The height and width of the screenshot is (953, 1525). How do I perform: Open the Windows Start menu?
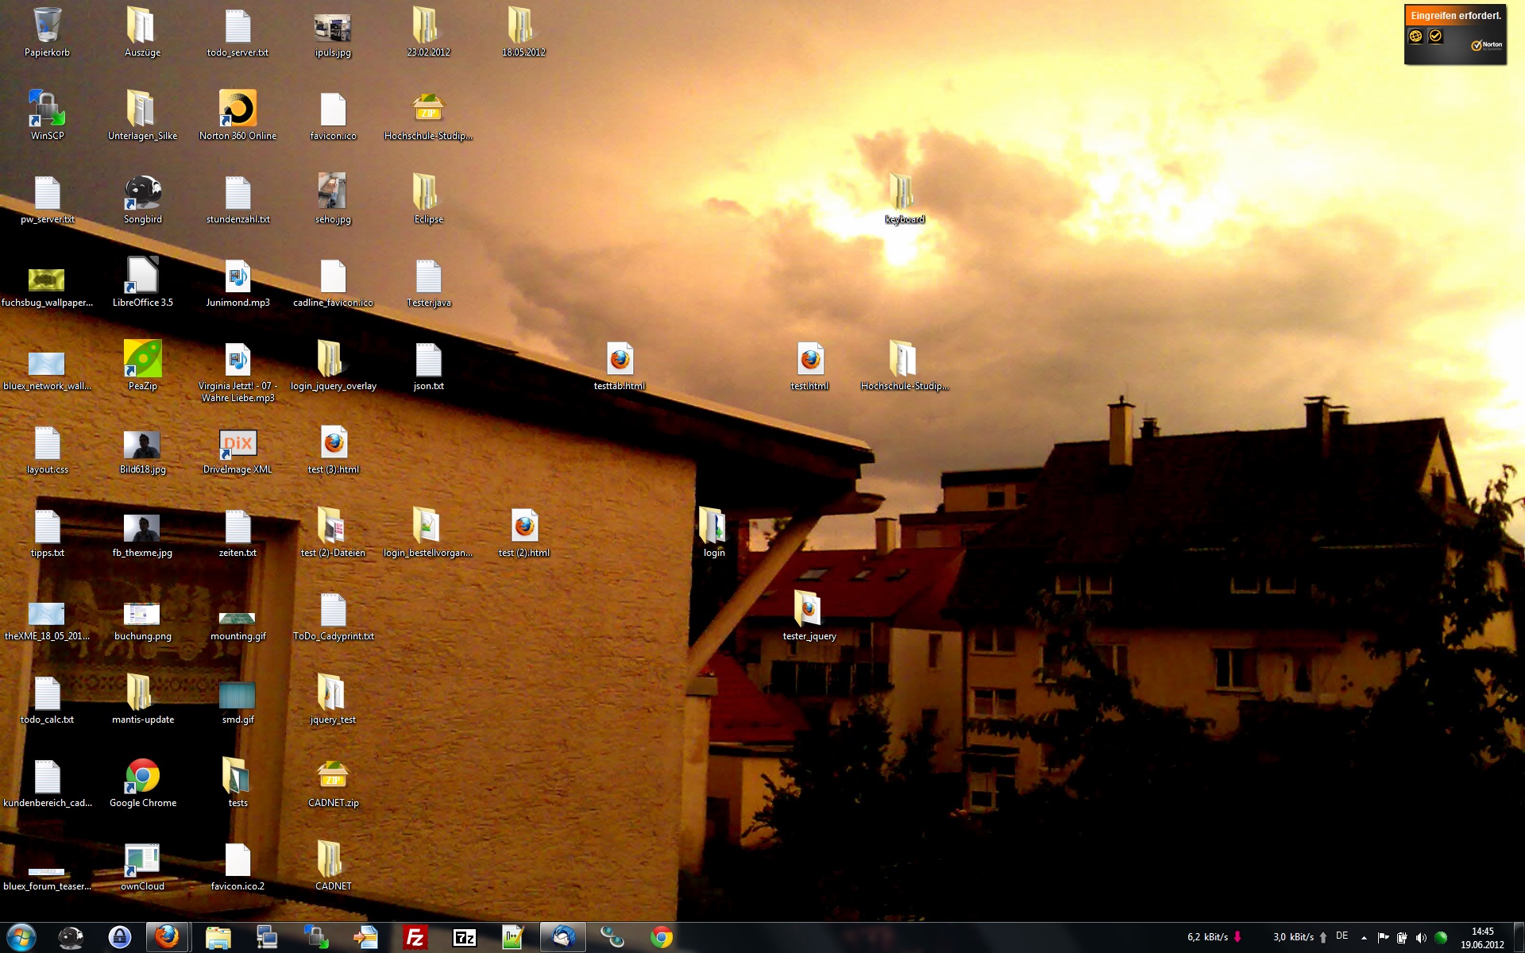tap(21, 937)
